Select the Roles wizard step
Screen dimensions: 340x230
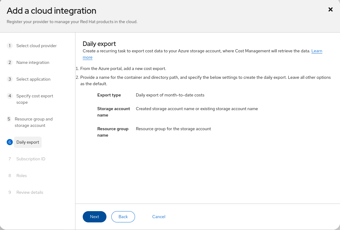click(22, 176)
